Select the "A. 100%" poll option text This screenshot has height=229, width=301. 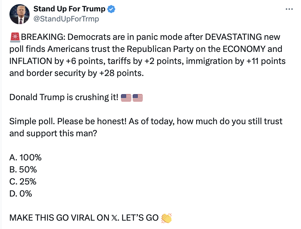[26, 158]
